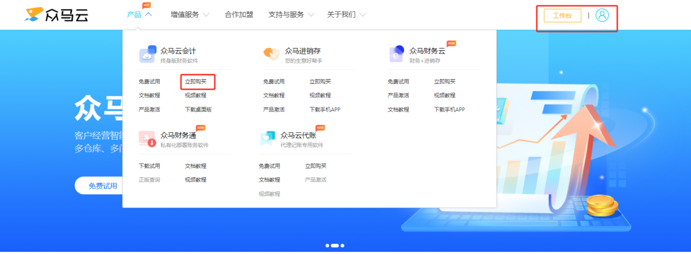
Task: Select the leftmost carousel dot
Action: pos(328,246)
